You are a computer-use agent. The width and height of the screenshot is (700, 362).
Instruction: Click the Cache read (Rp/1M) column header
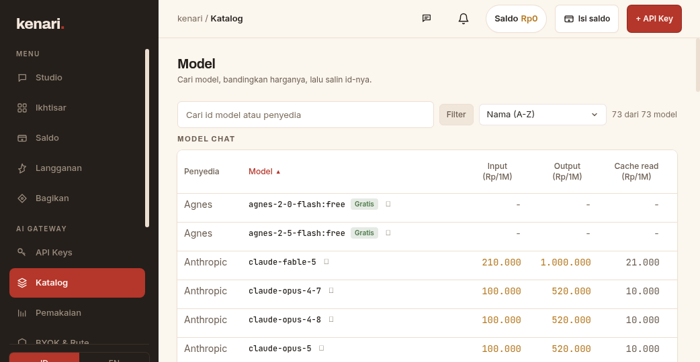click(x=636, y=172)
